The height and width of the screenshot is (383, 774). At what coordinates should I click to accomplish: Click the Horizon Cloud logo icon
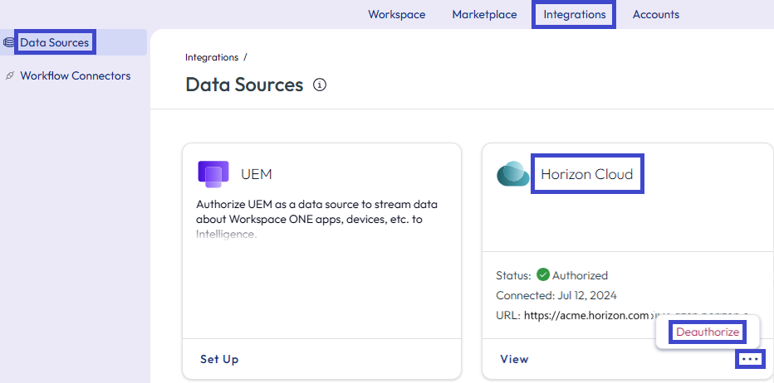(513, 174)
